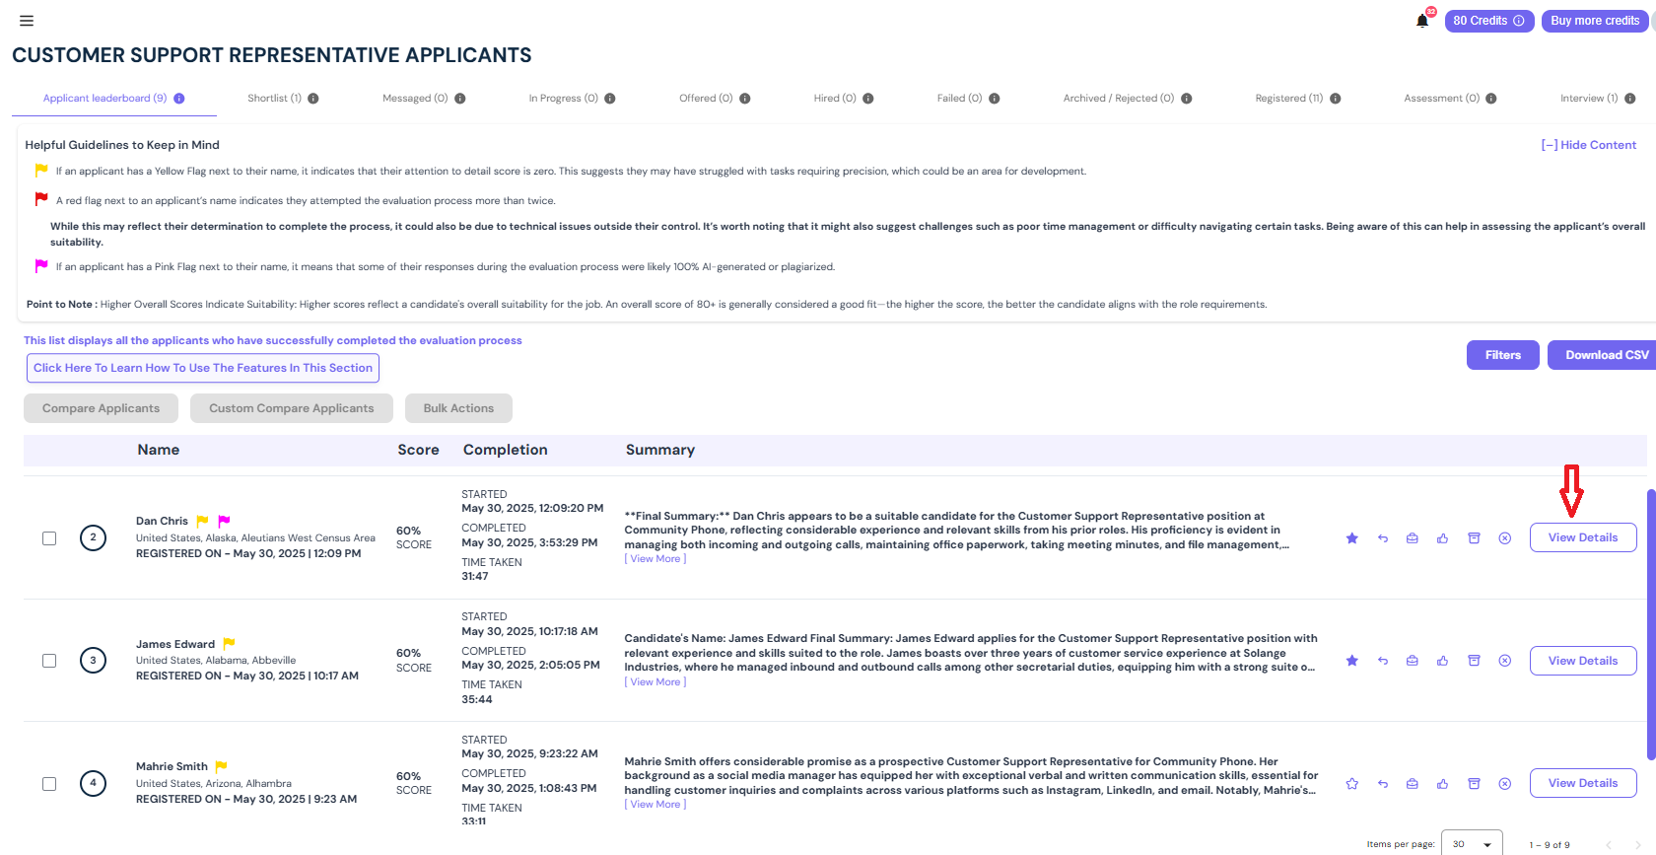Click the shortlist star icon for James Edward
Viewport: 1656px width, 855px height.
pyautogui.click(x=1352, y=661)
